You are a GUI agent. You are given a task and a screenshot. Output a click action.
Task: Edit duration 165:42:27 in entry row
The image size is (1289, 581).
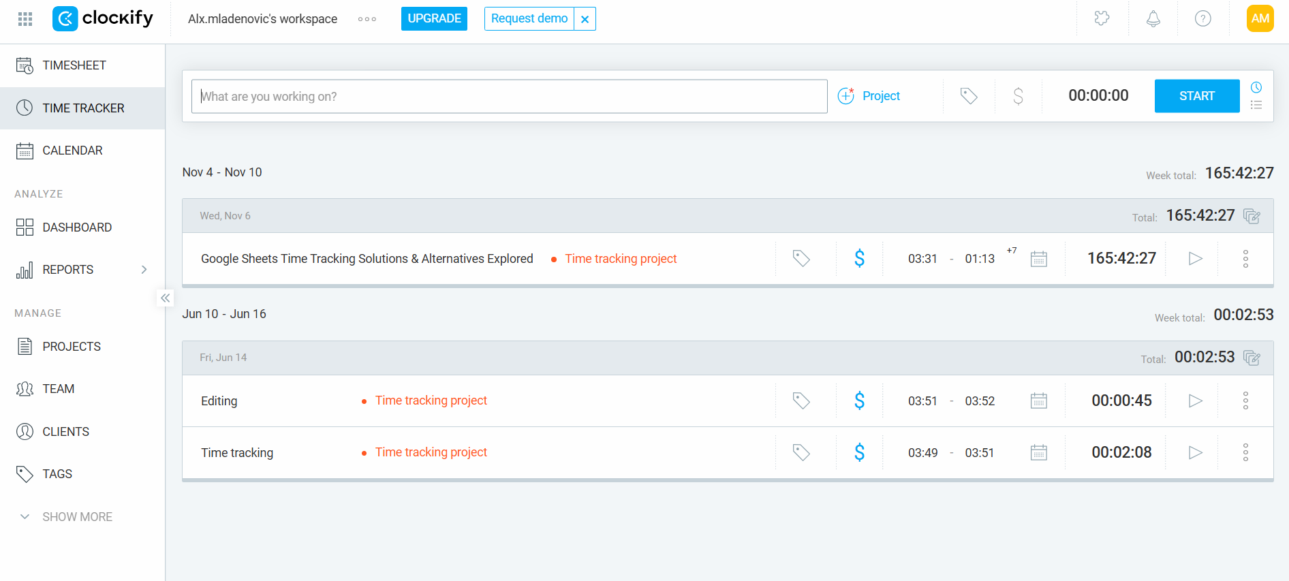point(1121,259)
